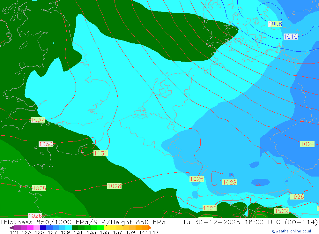Click the legend value 125
The height and width of the screenshot is (234, 319).
click(39, 232)
